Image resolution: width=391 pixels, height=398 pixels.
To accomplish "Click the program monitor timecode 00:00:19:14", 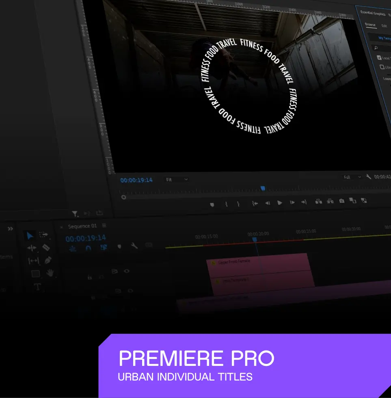I will tap(136, 180).
